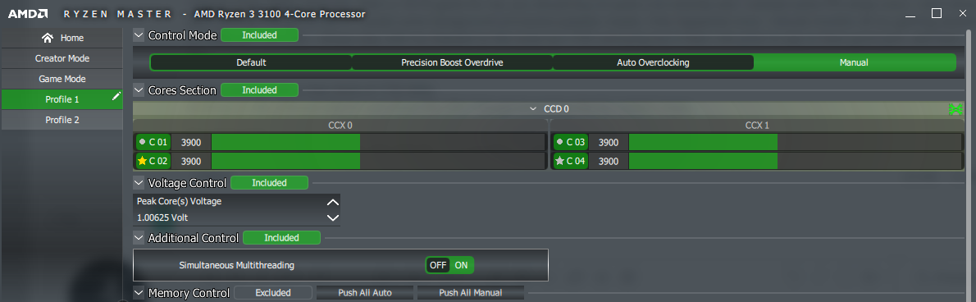Screen dimensions: 976x302
Task: Click the C 01 core frequency bar
Action: pos(378,142)
